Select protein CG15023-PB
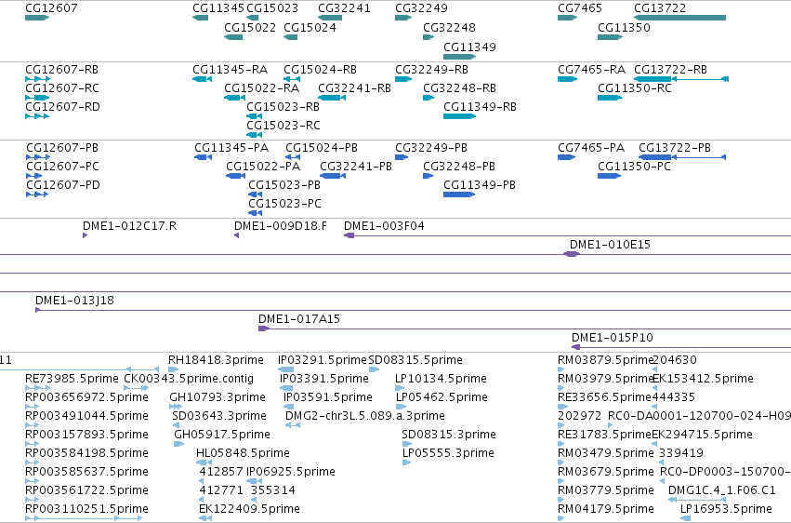This screenshot has width=791, height=523. pos(284,185)
